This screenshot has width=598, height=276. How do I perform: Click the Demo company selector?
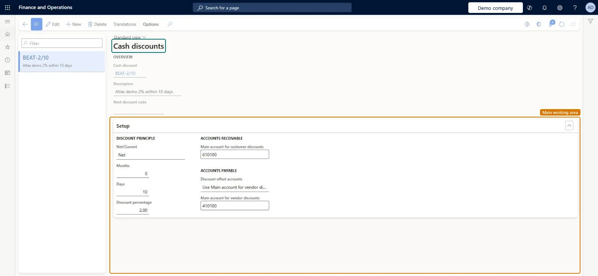pos(495,8)
